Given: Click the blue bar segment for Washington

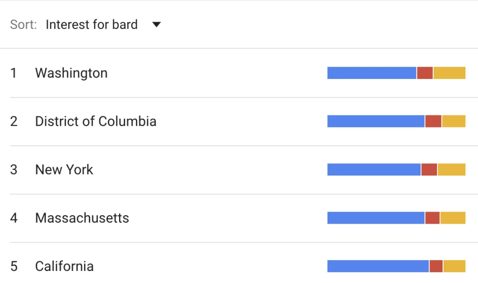Looking at the screenshot, I should tap(371, 72).
